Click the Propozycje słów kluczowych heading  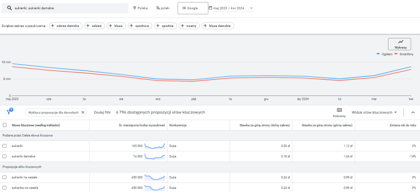tap(22, 167)
